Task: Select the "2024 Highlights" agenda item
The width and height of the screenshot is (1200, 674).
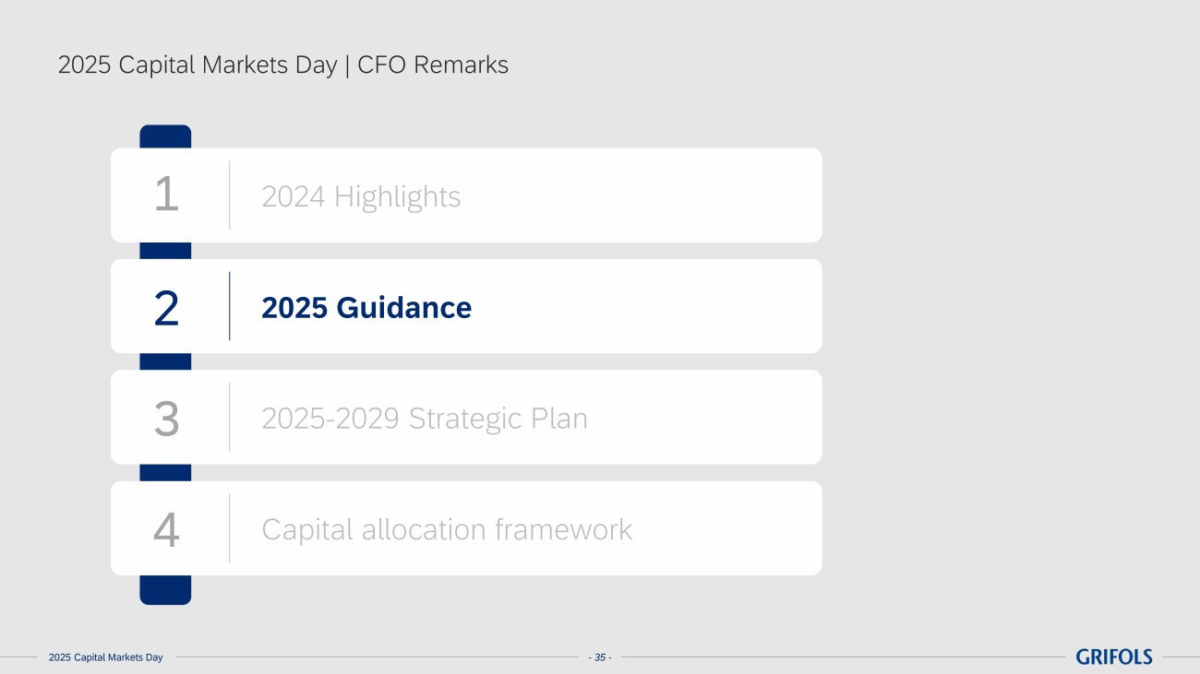Action: pyautogui.click(x=361, y=196)
